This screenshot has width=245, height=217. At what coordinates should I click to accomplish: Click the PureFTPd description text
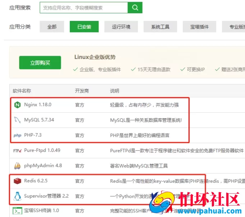pos(177,150)
